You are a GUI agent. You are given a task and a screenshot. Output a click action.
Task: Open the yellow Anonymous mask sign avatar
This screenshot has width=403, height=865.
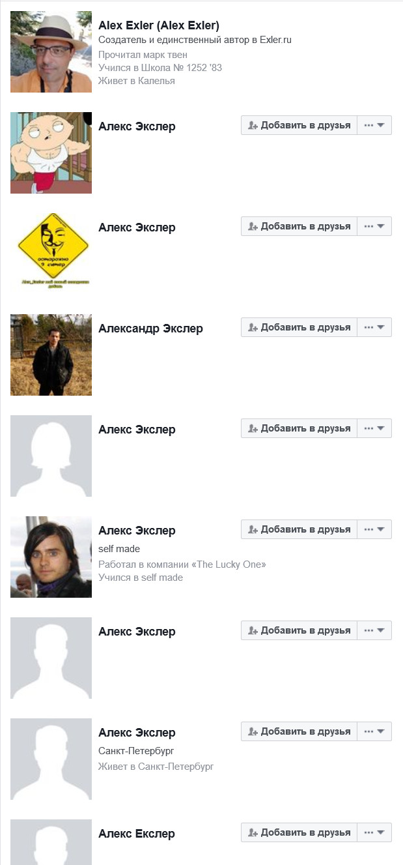[x=51, y=254]
